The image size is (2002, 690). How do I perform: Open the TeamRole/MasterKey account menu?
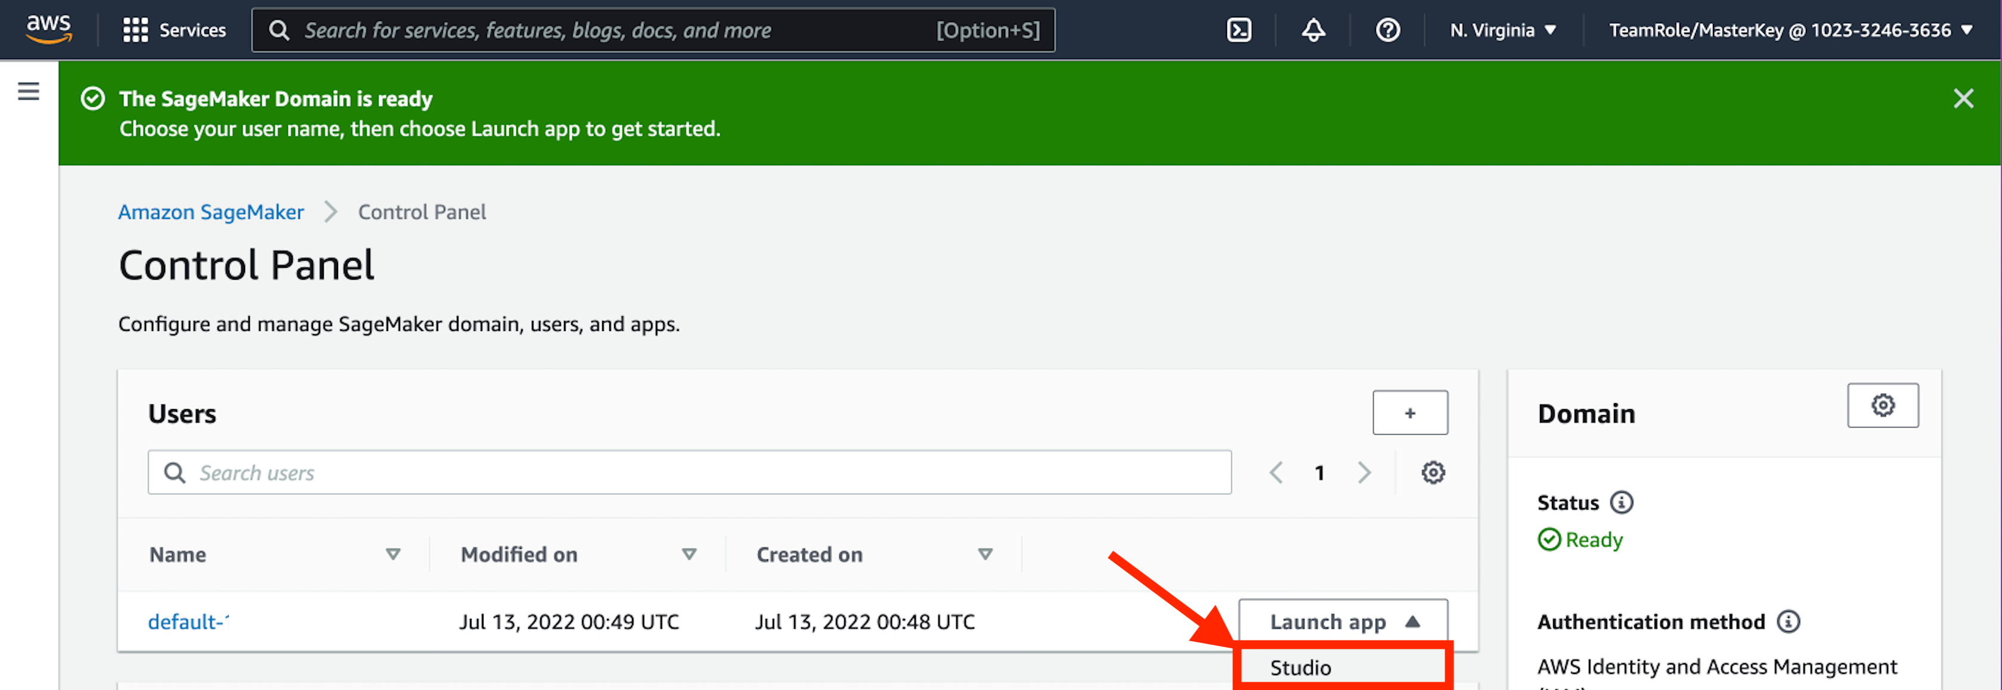1790,30
